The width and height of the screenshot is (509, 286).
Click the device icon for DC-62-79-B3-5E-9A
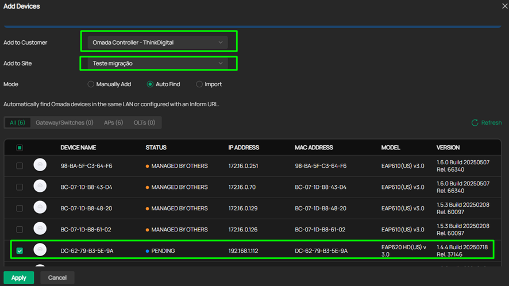tap(40, 251)
